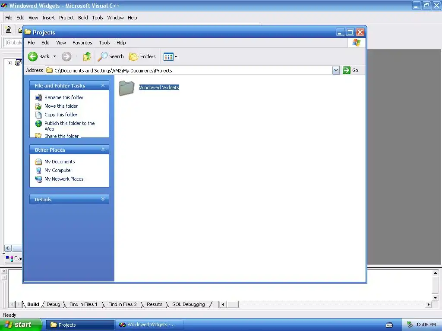Screen dimensions: 442x331
Task: Click the Go button next to Address
Action: (350, 70)
